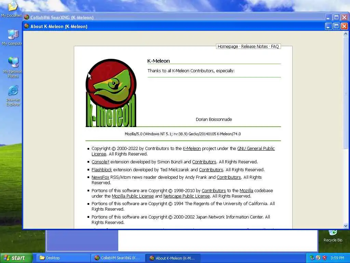Click the 3:59 PM system clock
The width and height of the screenshot is (350, 263).
[337, 258]
